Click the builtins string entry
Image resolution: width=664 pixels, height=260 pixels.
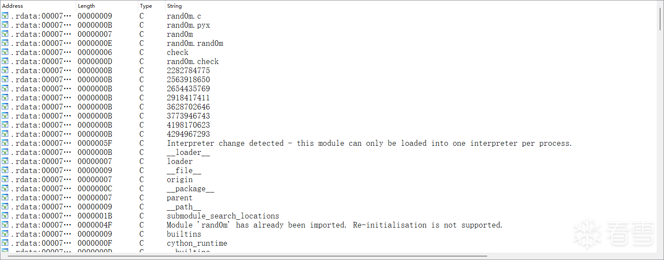pos(184,234)
